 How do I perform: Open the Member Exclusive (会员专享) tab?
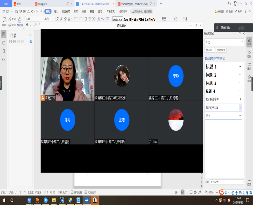pos(123,11)
